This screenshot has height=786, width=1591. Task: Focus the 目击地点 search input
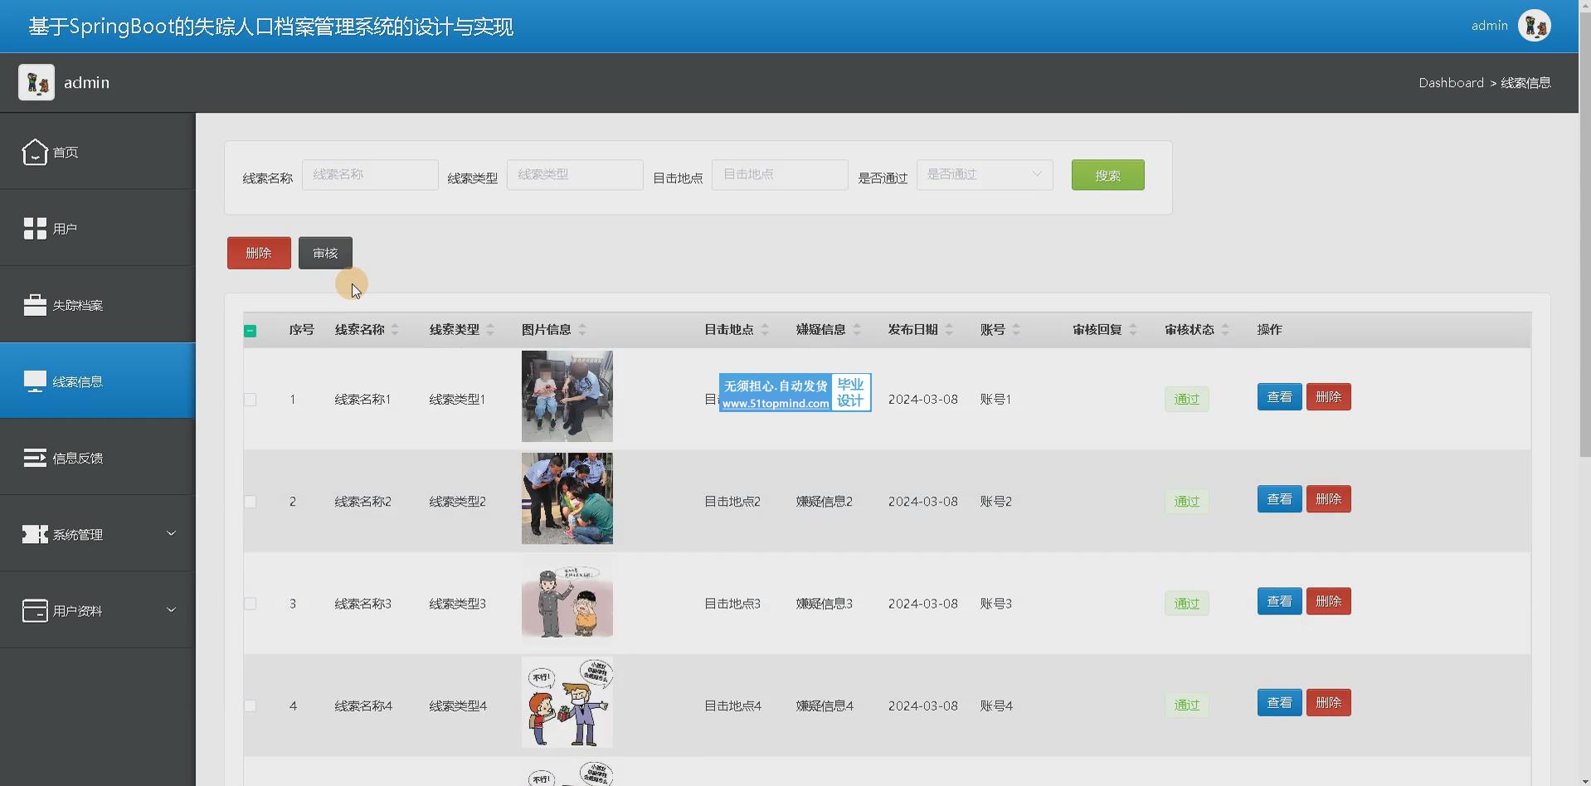coord(780,174)
